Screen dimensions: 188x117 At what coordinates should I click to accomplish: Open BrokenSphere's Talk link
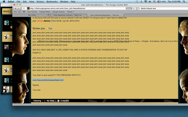[x=53, y=21]
